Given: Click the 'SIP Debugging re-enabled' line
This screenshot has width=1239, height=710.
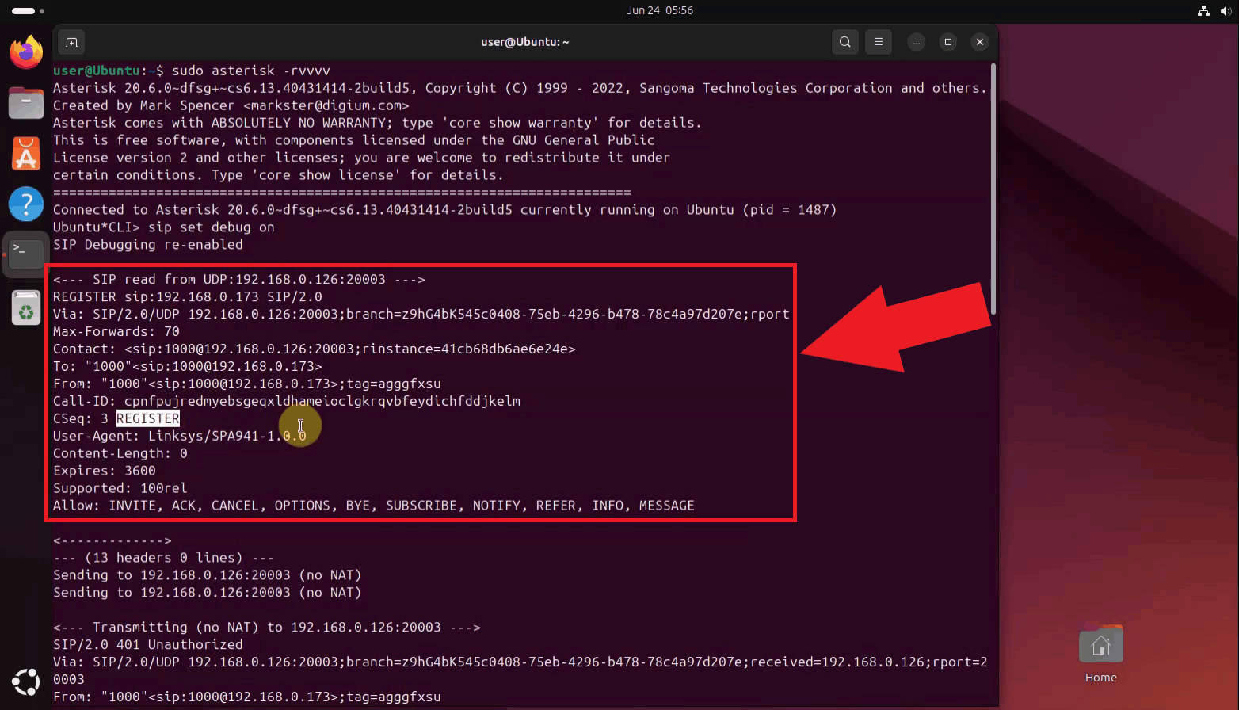Looking at the screenshot, I should pos(148,245).
